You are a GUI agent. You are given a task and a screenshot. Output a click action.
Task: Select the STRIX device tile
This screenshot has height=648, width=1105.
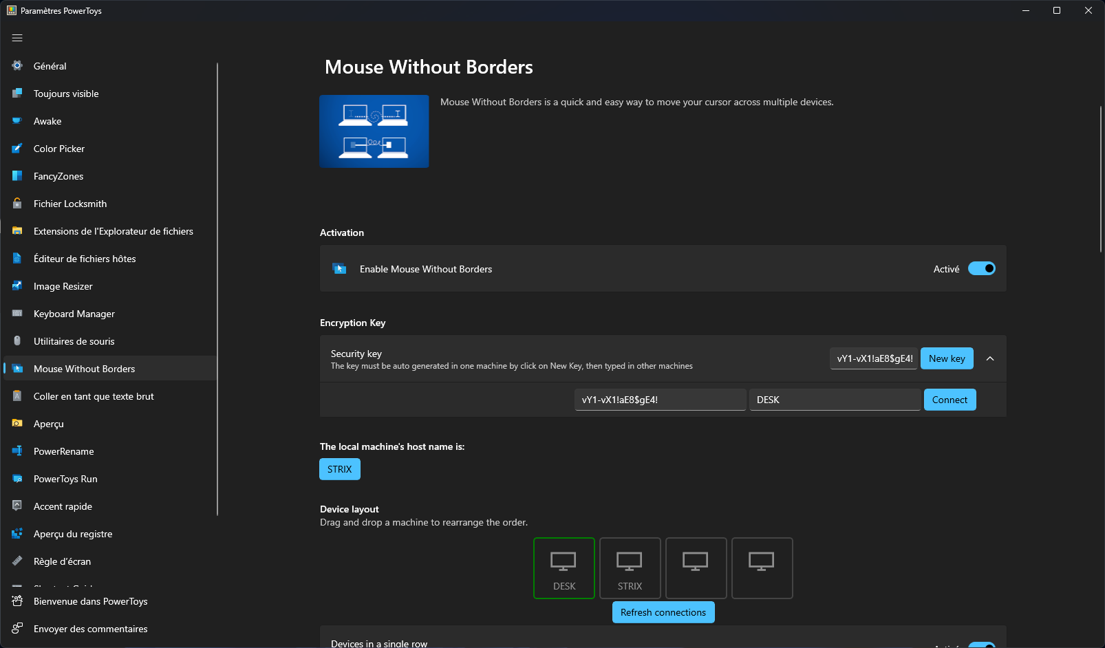630,568
